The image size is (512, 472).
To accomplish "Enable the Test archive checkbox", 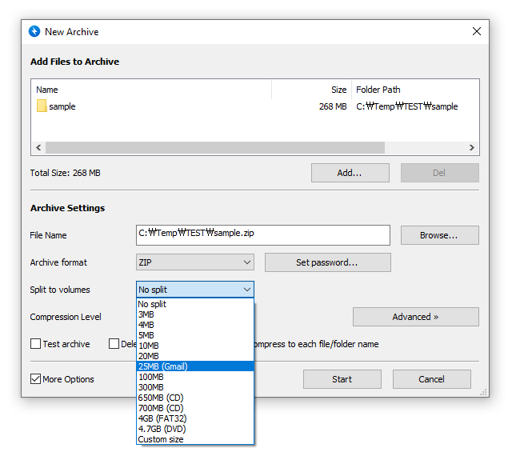I will pos(36,344).
